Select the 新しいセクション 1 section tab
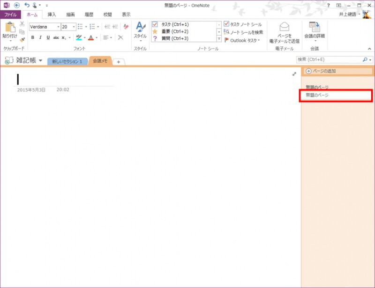 coord(67,61)
